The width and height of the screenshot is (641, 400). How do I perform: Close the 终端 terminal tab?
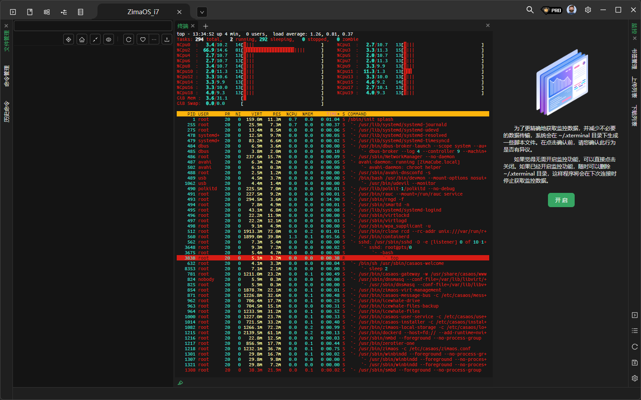click(x=193, y=26)
